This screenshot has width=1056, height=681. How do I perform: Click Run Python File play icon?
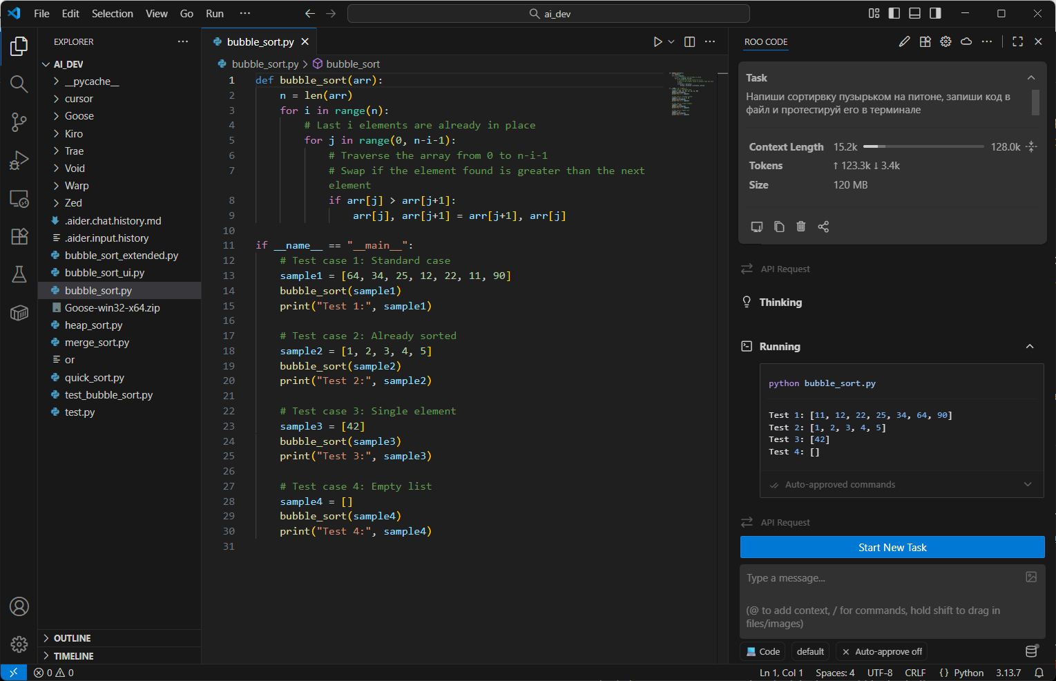click(657, 42)
